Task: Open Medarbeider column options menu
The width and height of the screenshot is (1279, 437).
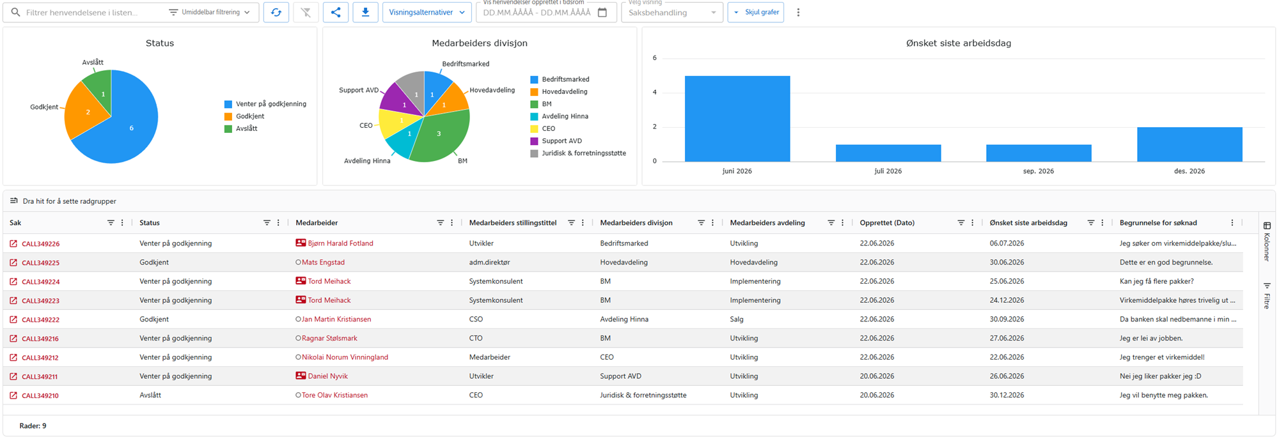Action: tap(451, 223)
